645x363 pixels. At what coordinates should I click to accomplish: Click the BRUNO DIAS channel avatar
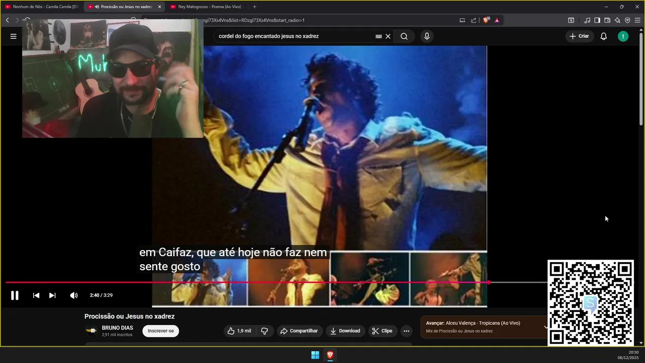click(x=91, y=331)
